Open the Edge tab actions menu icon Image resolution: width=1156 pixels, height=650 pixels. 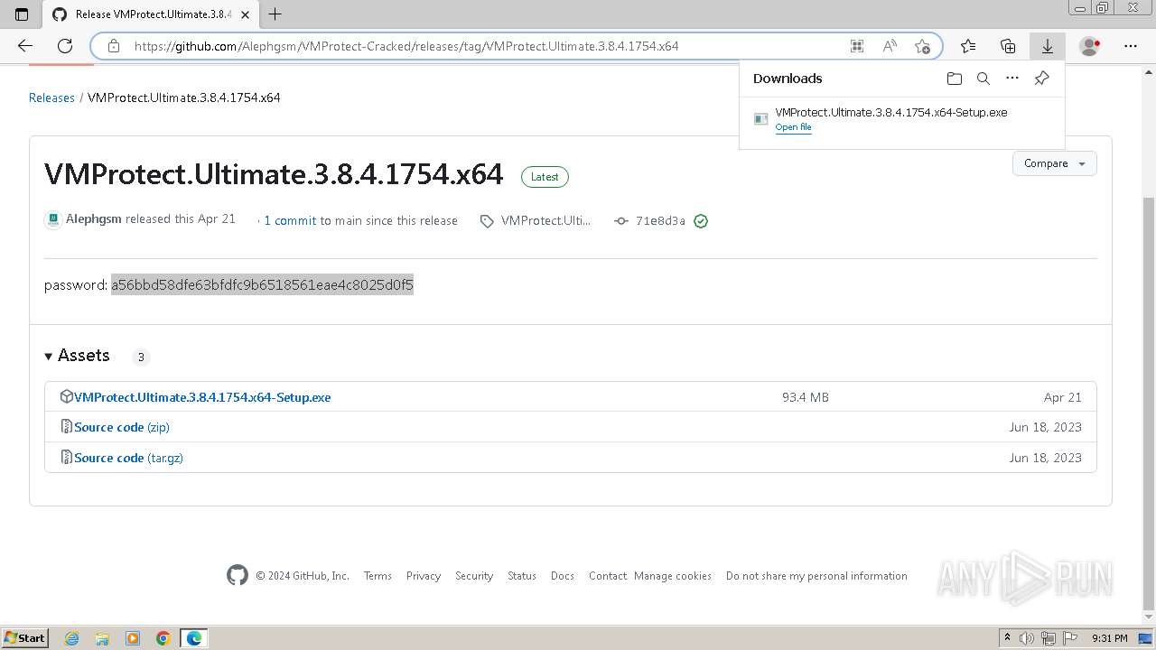coord(22,14)
